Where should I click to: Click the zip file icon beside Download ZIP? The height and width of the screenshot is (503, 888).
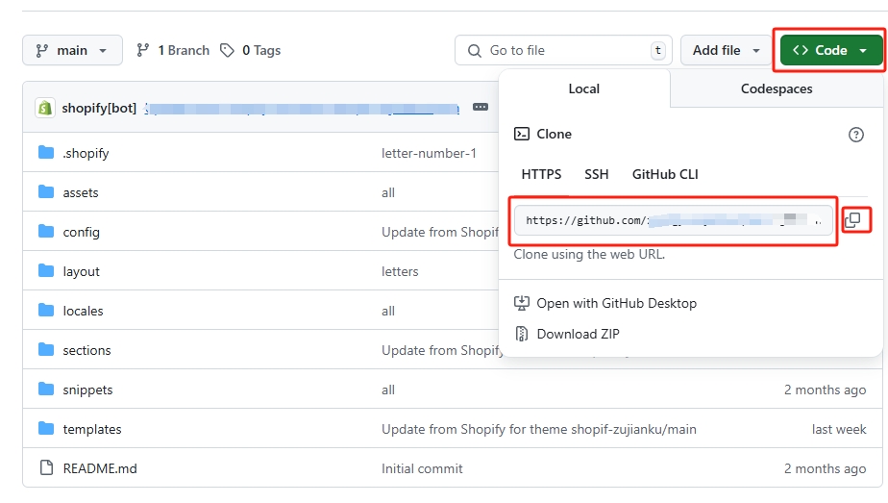(x=522, y=334)
